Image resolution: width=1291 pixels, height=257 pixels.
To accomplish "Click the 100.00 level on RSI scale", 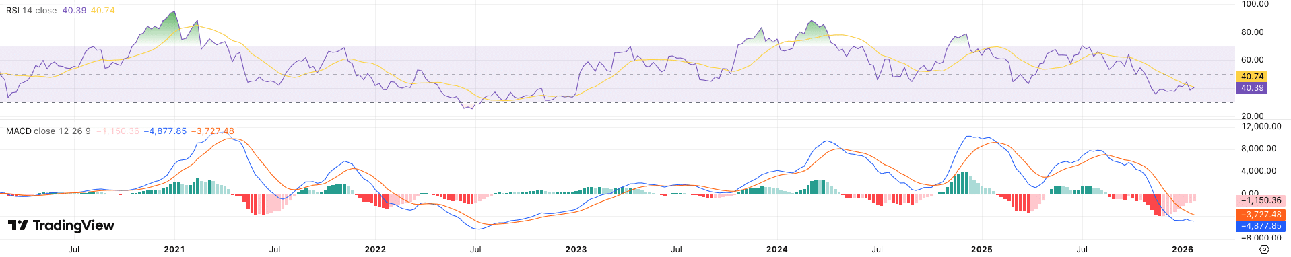I will click(1255, 4).
